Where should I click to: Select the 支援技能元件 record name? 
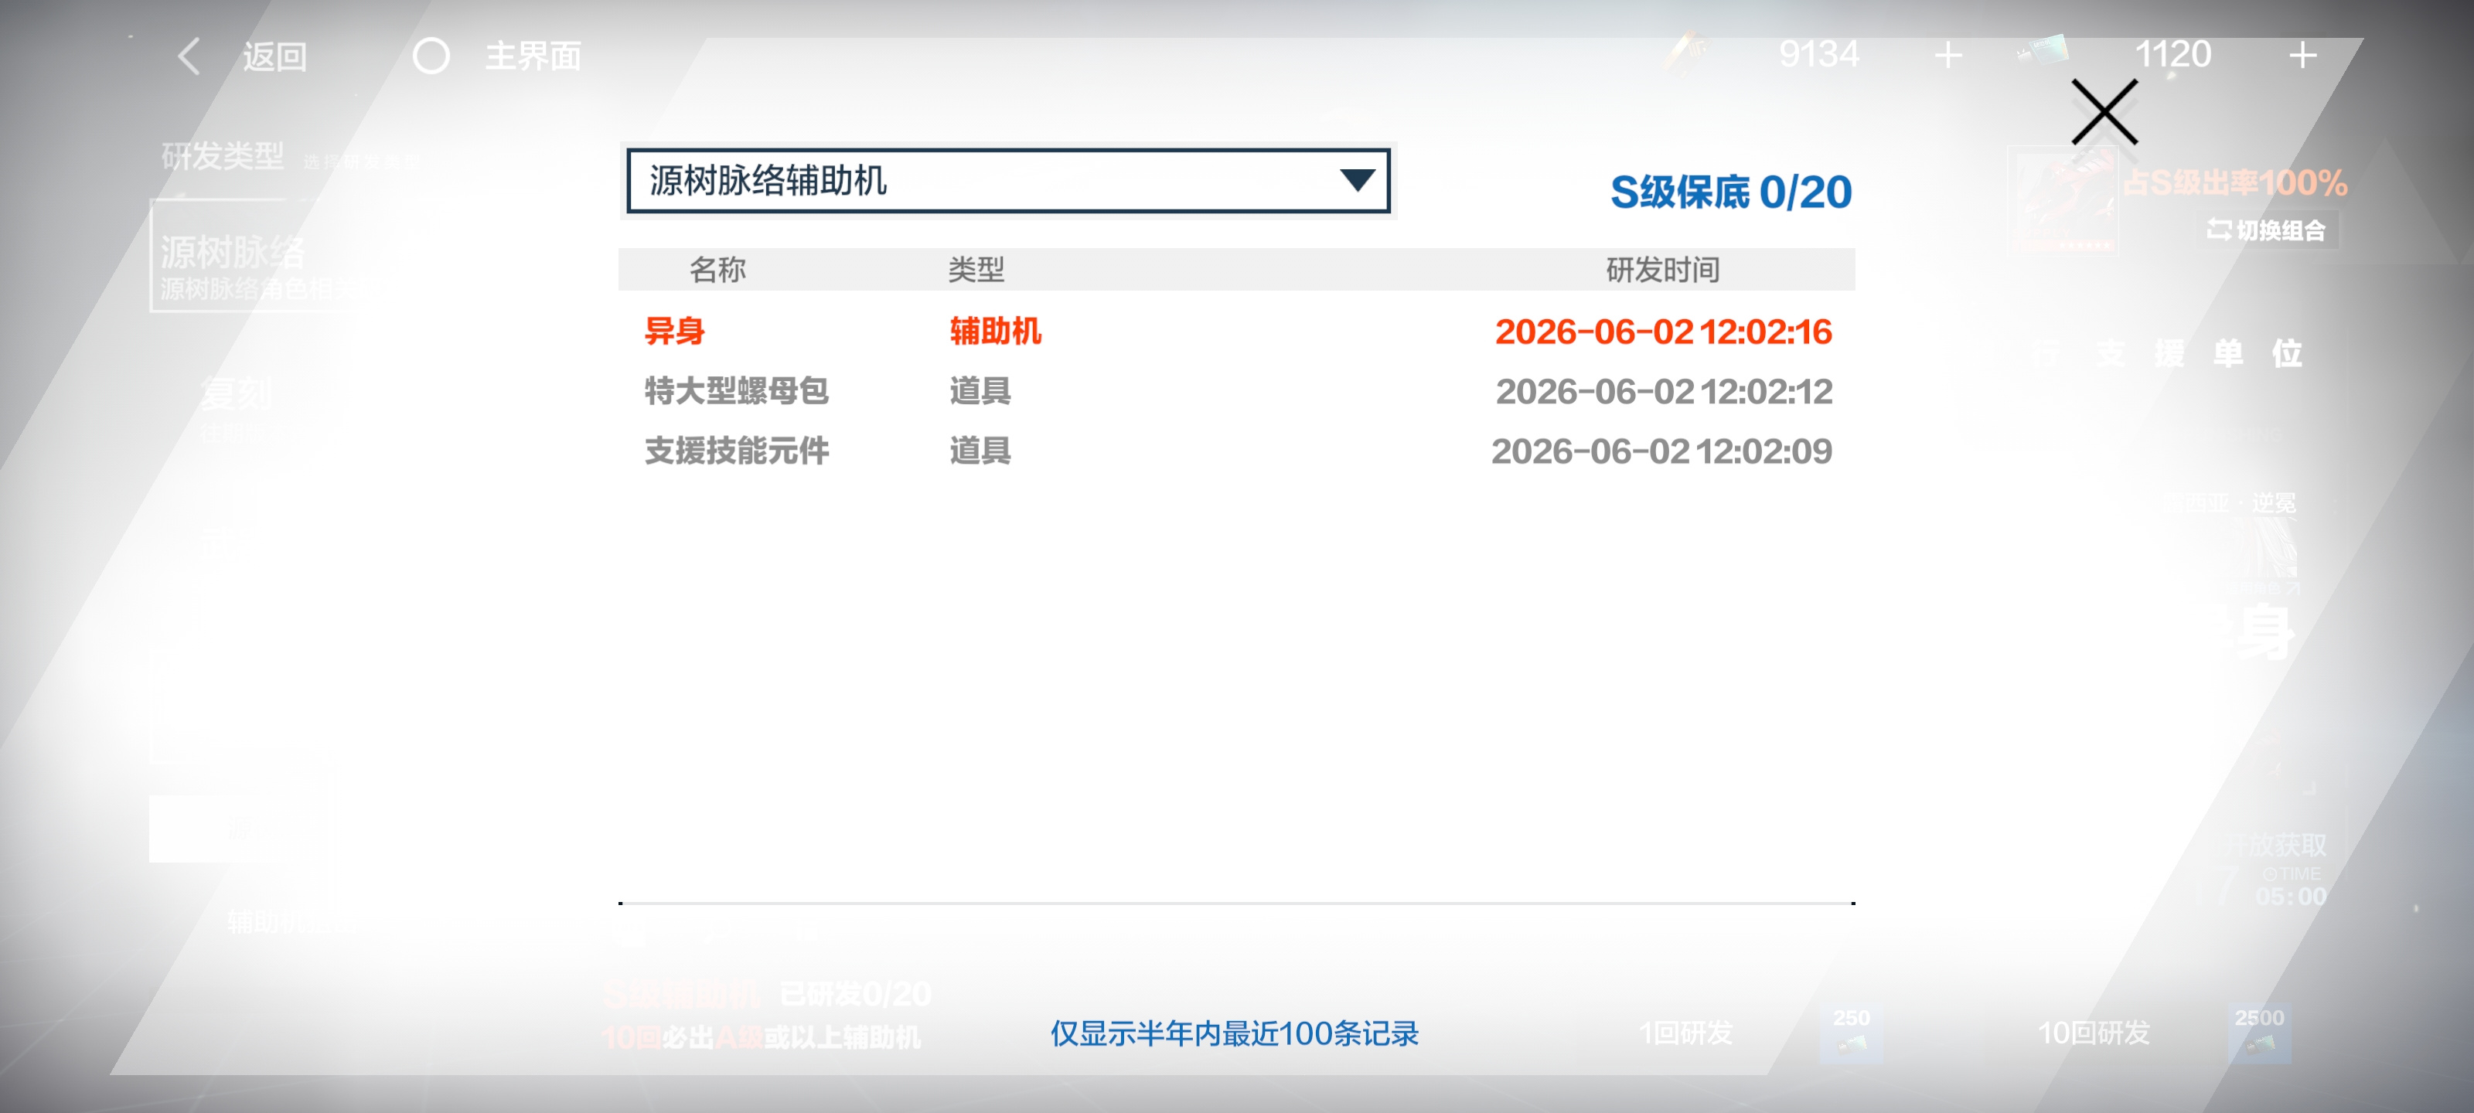click(737, 451)
